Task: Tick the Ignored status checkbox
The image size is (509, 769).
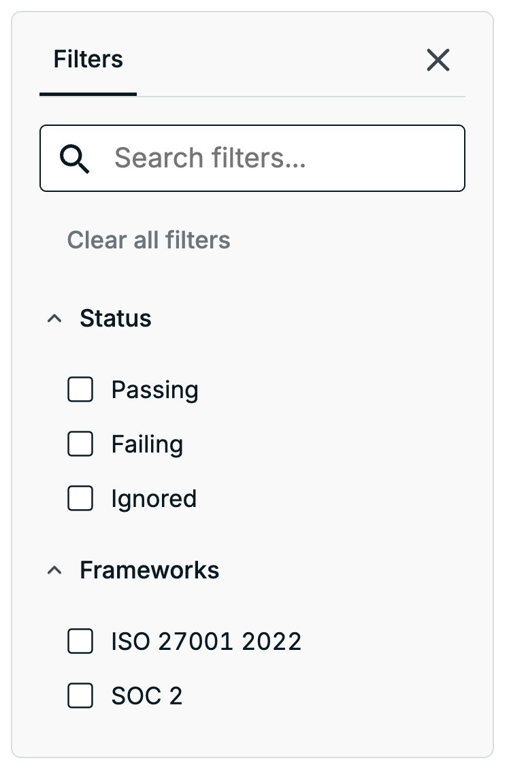Action: pyautogui.click(x=80, y=498)
